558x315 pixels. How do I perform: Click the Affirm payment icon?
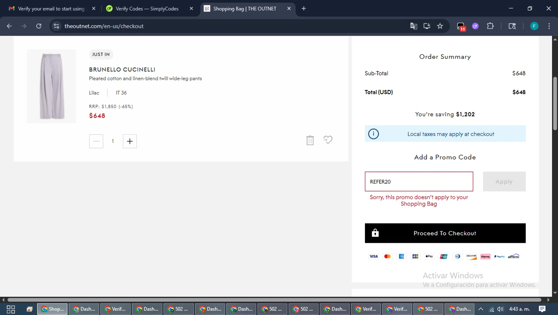(513, 256)
